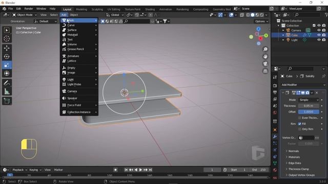
Task: Expand the Normals section
Action: [x=293, y=151]
